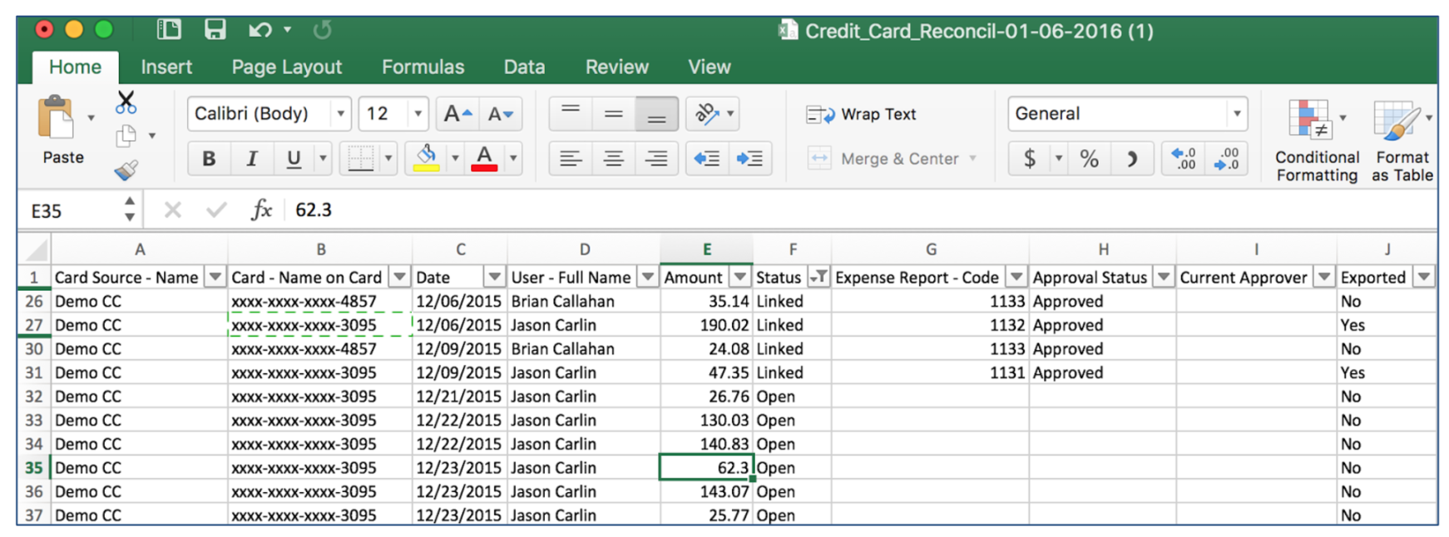Apply Comma Style format
The height and width of the screenshot is (537, 1449).
(1132, 158)
